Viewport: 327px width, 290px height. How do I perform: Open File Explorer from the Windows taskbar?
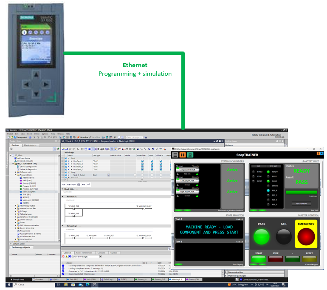coord(66,284)
